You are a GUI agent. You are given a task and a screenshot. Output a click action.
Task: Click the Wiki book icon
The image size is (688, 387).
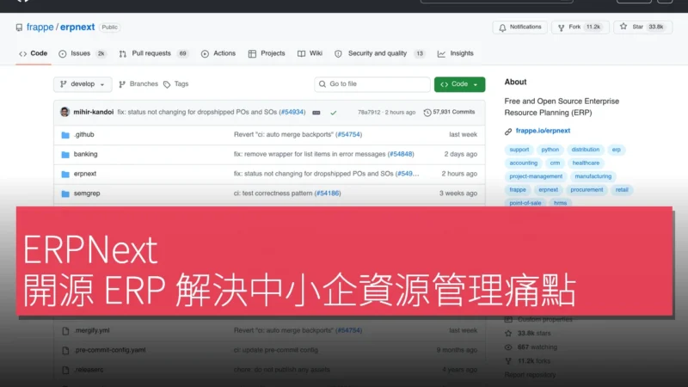pos(302,54)
